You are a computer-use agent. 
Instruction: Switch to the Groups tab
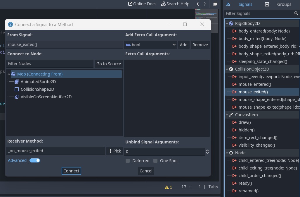tap(284, 4)
